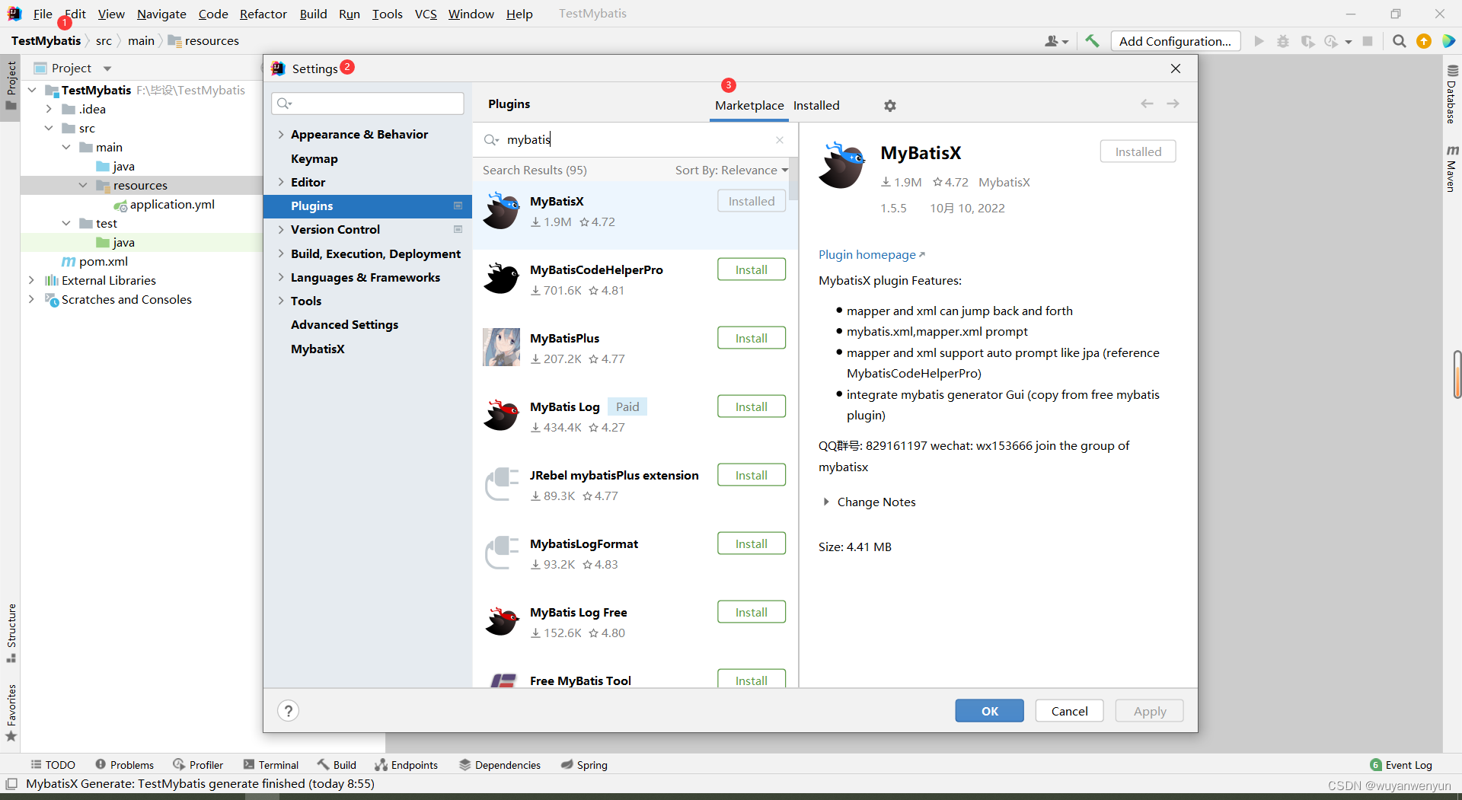The image size is (1462, 800).
Task: Open the Settings help question mark
Action: coord(288,710)
